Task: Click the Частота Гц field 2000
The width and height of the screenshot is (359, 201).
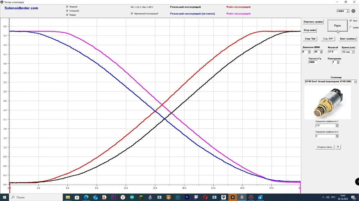Action: click(313, 62)
